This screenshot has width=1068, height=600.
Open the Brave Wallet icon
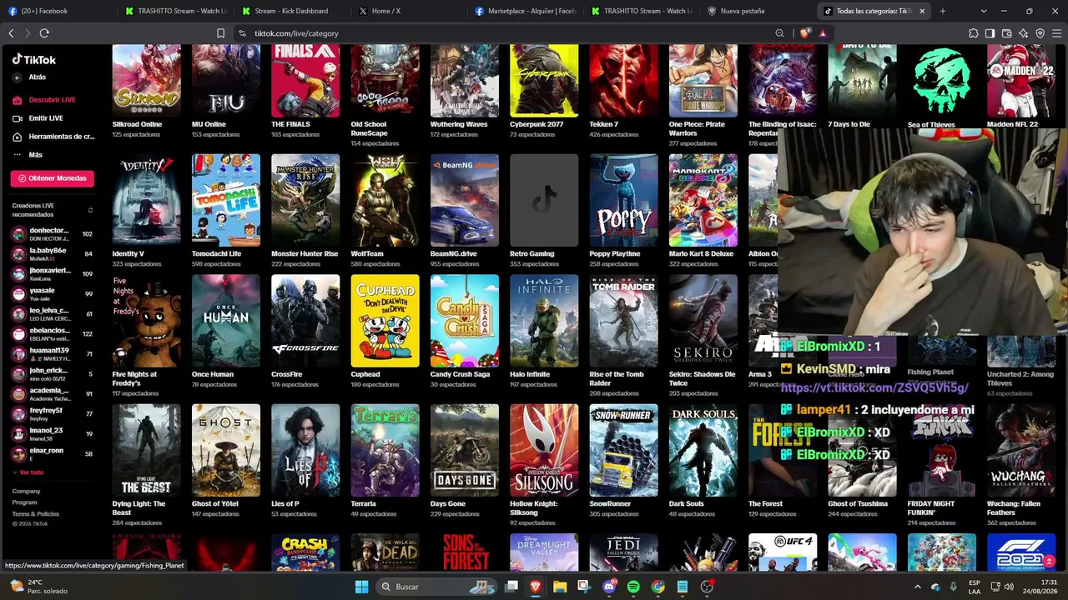point(1006,33)
